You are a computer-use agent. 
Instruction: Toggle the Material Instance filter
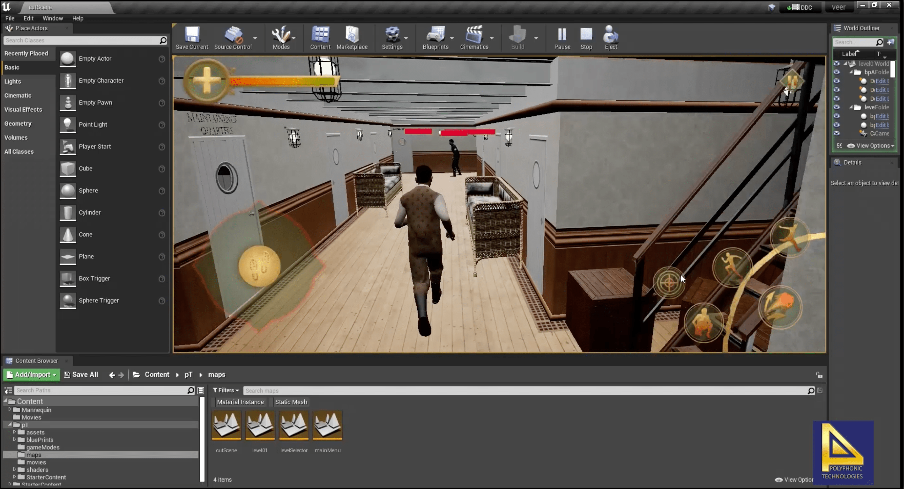[x=240, y=402]
